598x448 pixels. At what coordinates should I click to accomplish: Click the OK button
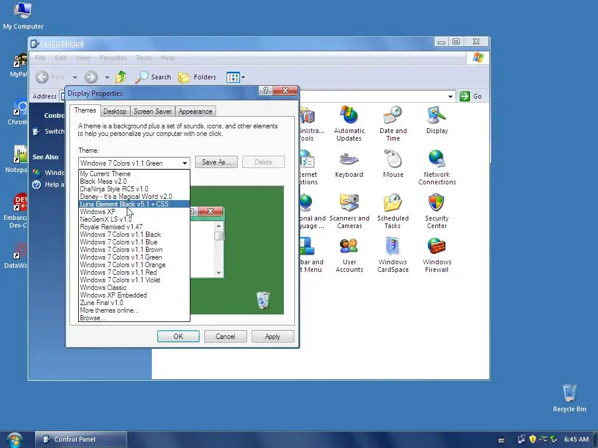click(x=178, y=337)
